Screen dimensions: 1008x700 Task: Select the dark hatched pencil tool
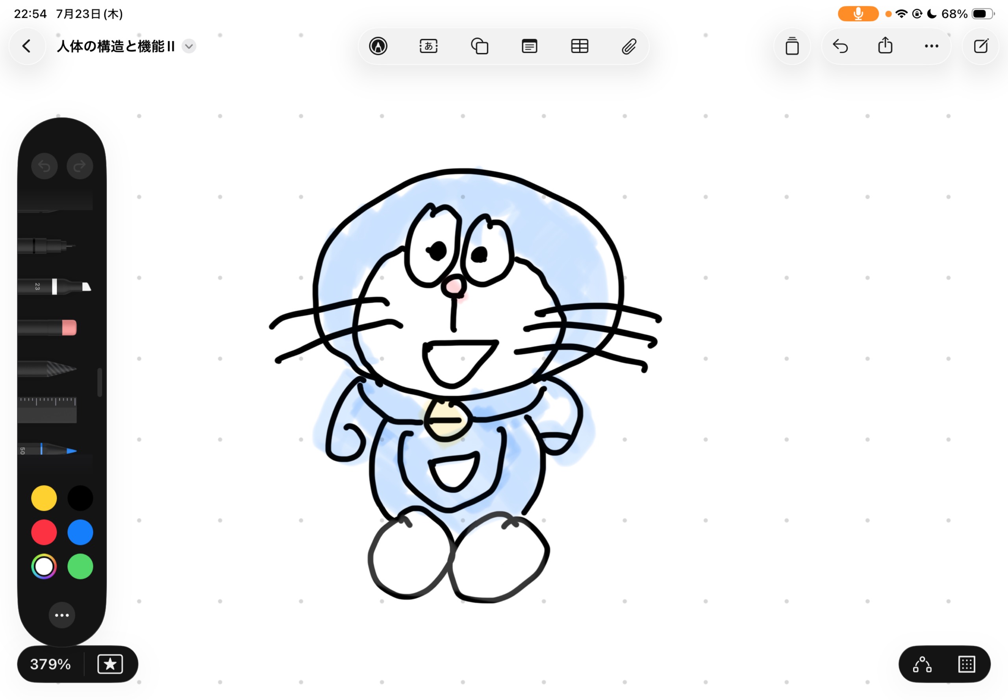tap(47, 369)
